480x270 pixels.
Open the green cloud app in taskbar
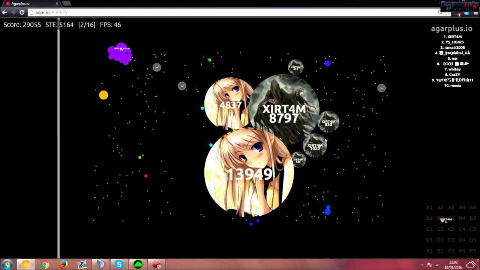[x=138, y=265]
